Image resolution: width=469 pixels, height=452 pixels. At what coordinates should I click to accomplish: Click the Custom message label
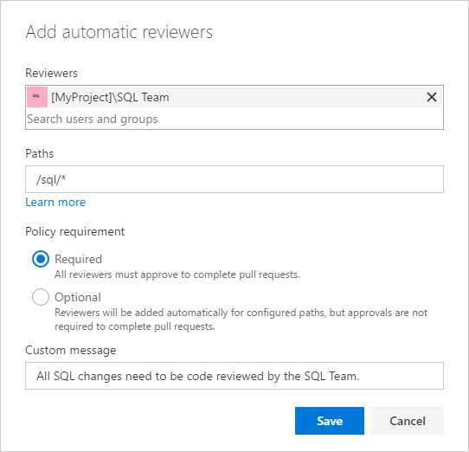(71, 350)
